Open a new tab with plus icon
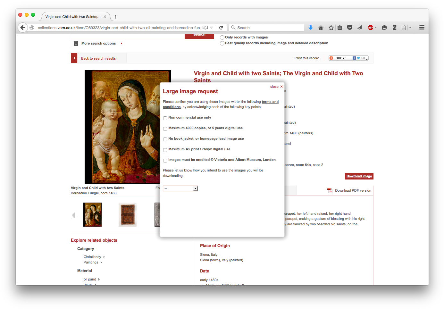The height and width of the screenshot is (309, 444). coord(115,17)
